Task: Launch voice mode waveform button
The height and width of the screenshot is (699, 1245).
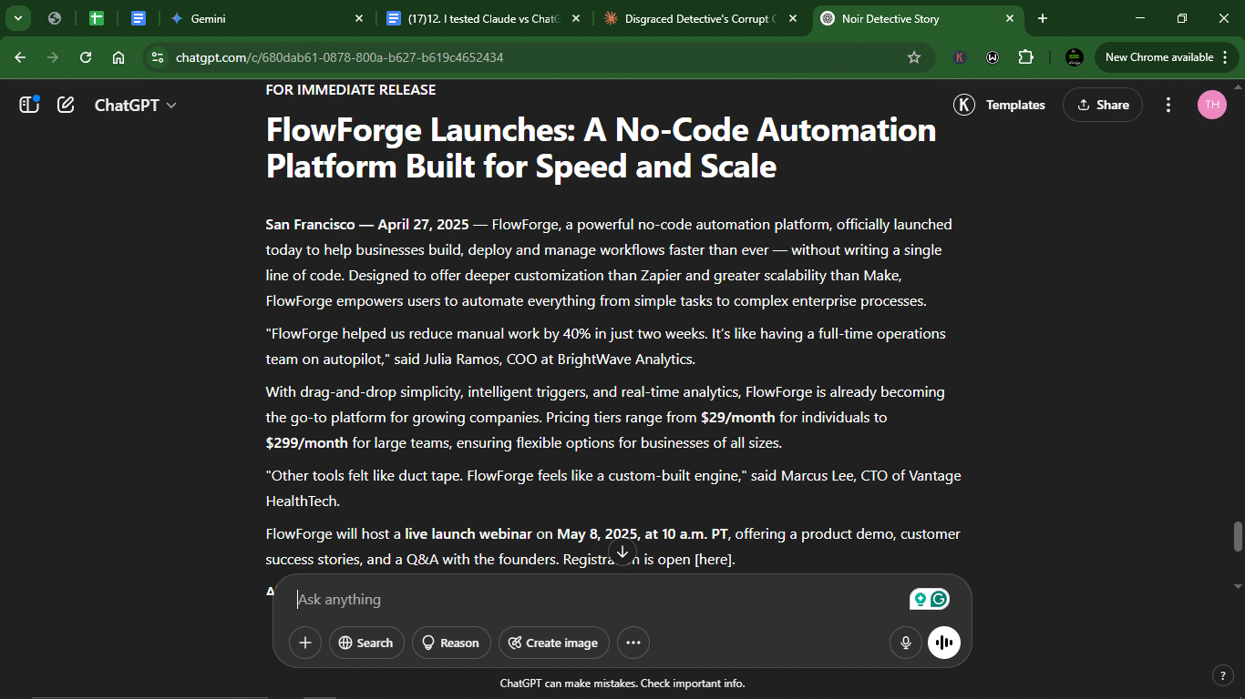Action: tap(944, 643)
